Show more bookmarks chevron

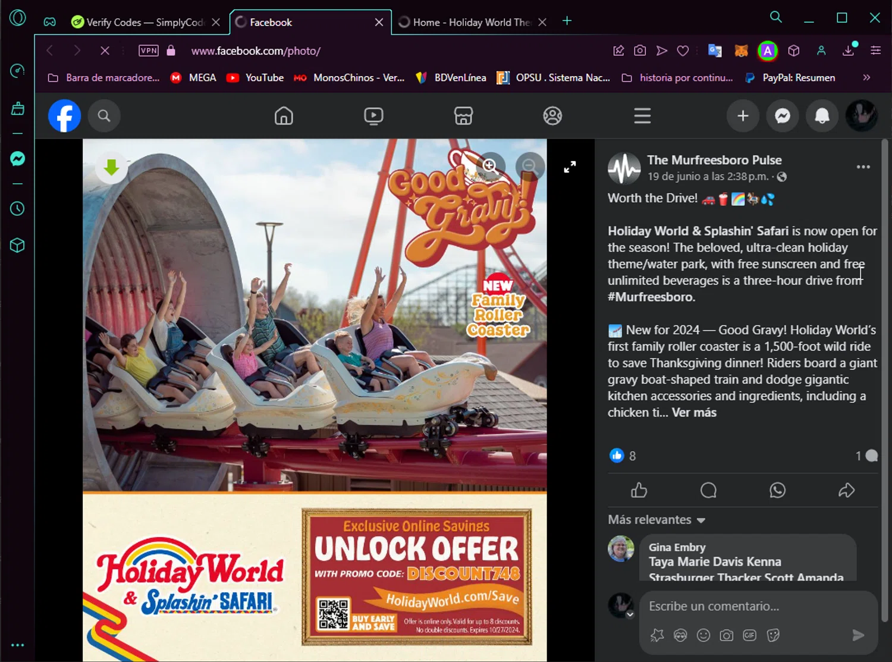click(866, 78)
